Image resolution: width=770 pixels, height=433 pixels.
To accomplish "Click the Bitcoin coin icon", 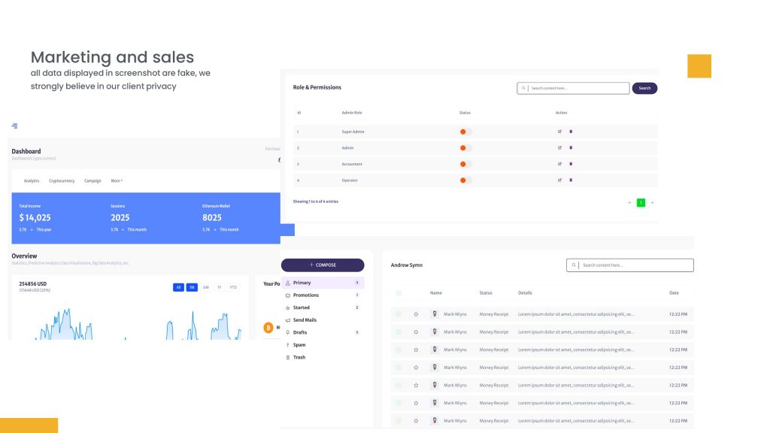I will pos(268,328).
